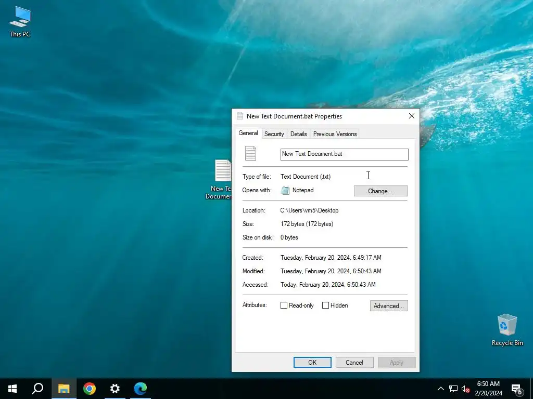
Task: Confirm with the OK button
Action: click(312, 362)
